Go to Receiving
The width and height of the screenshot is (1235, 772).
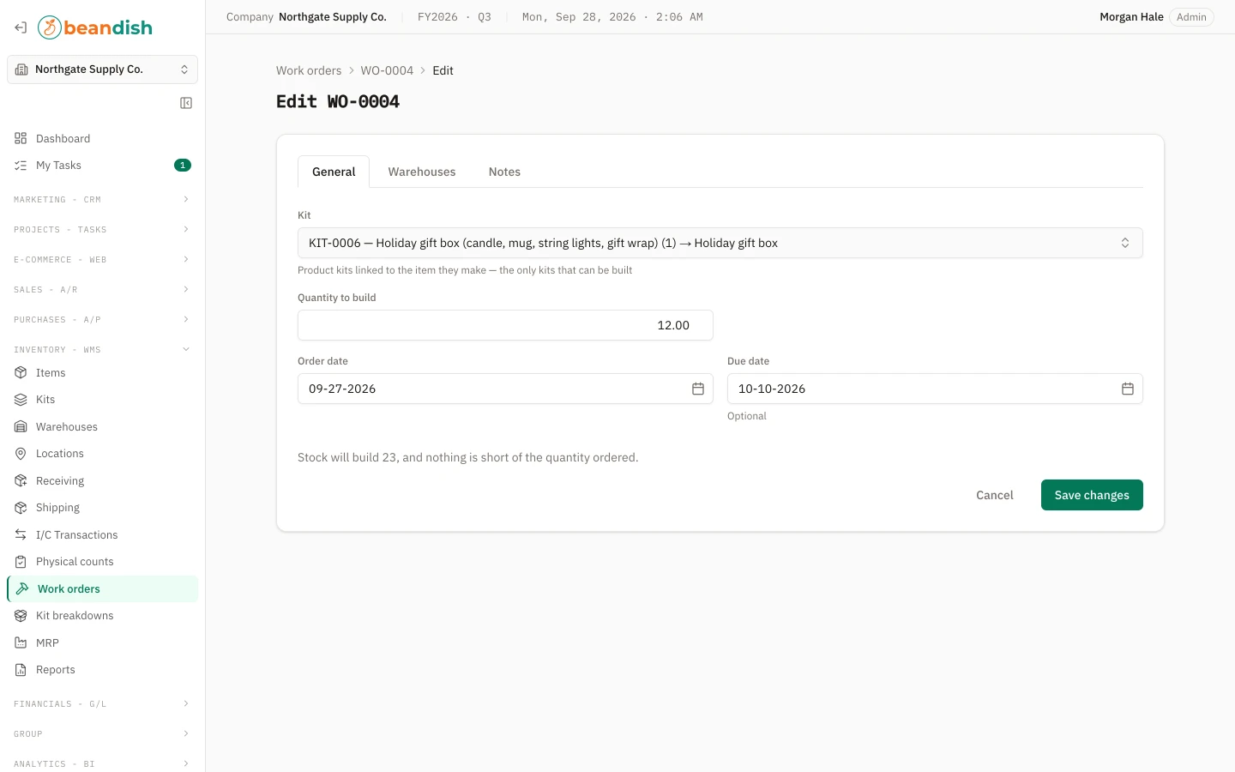click(102, 481)
